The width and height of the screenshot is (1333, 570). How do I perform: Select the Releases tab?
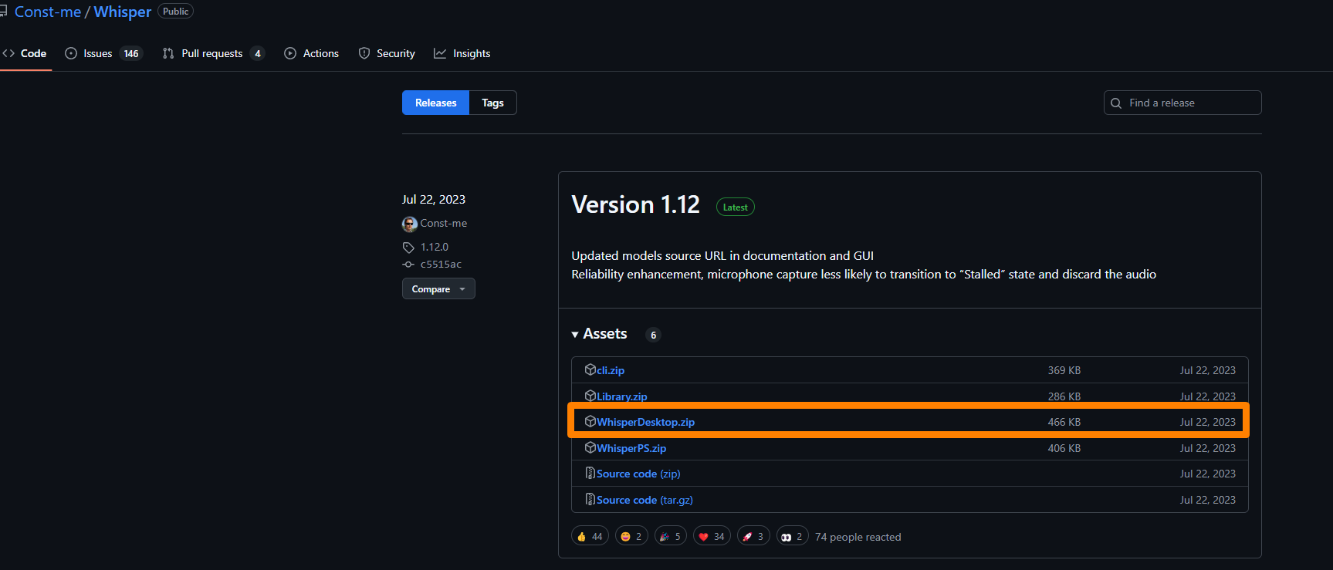[435, 103]
